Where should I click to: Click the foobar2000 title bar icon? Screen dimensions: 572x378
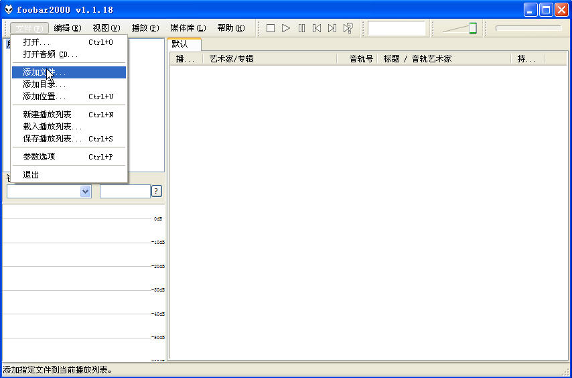click(8, 9)
